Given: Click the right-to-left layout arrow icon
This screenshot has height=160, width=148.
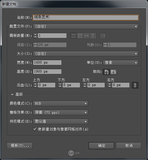Looking at the screenshot, I should point(103,36).
